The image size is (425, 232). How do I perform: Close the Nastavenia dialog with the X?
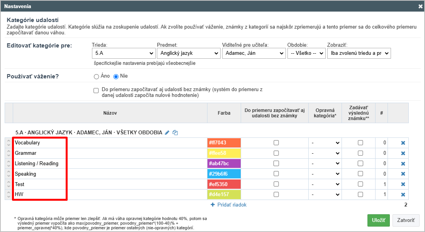coord(420,6)
